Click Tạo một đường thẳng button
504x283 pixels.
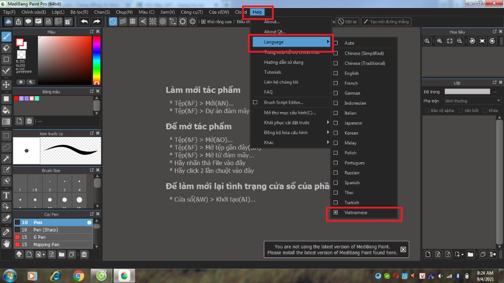click(x=386, y=22)
